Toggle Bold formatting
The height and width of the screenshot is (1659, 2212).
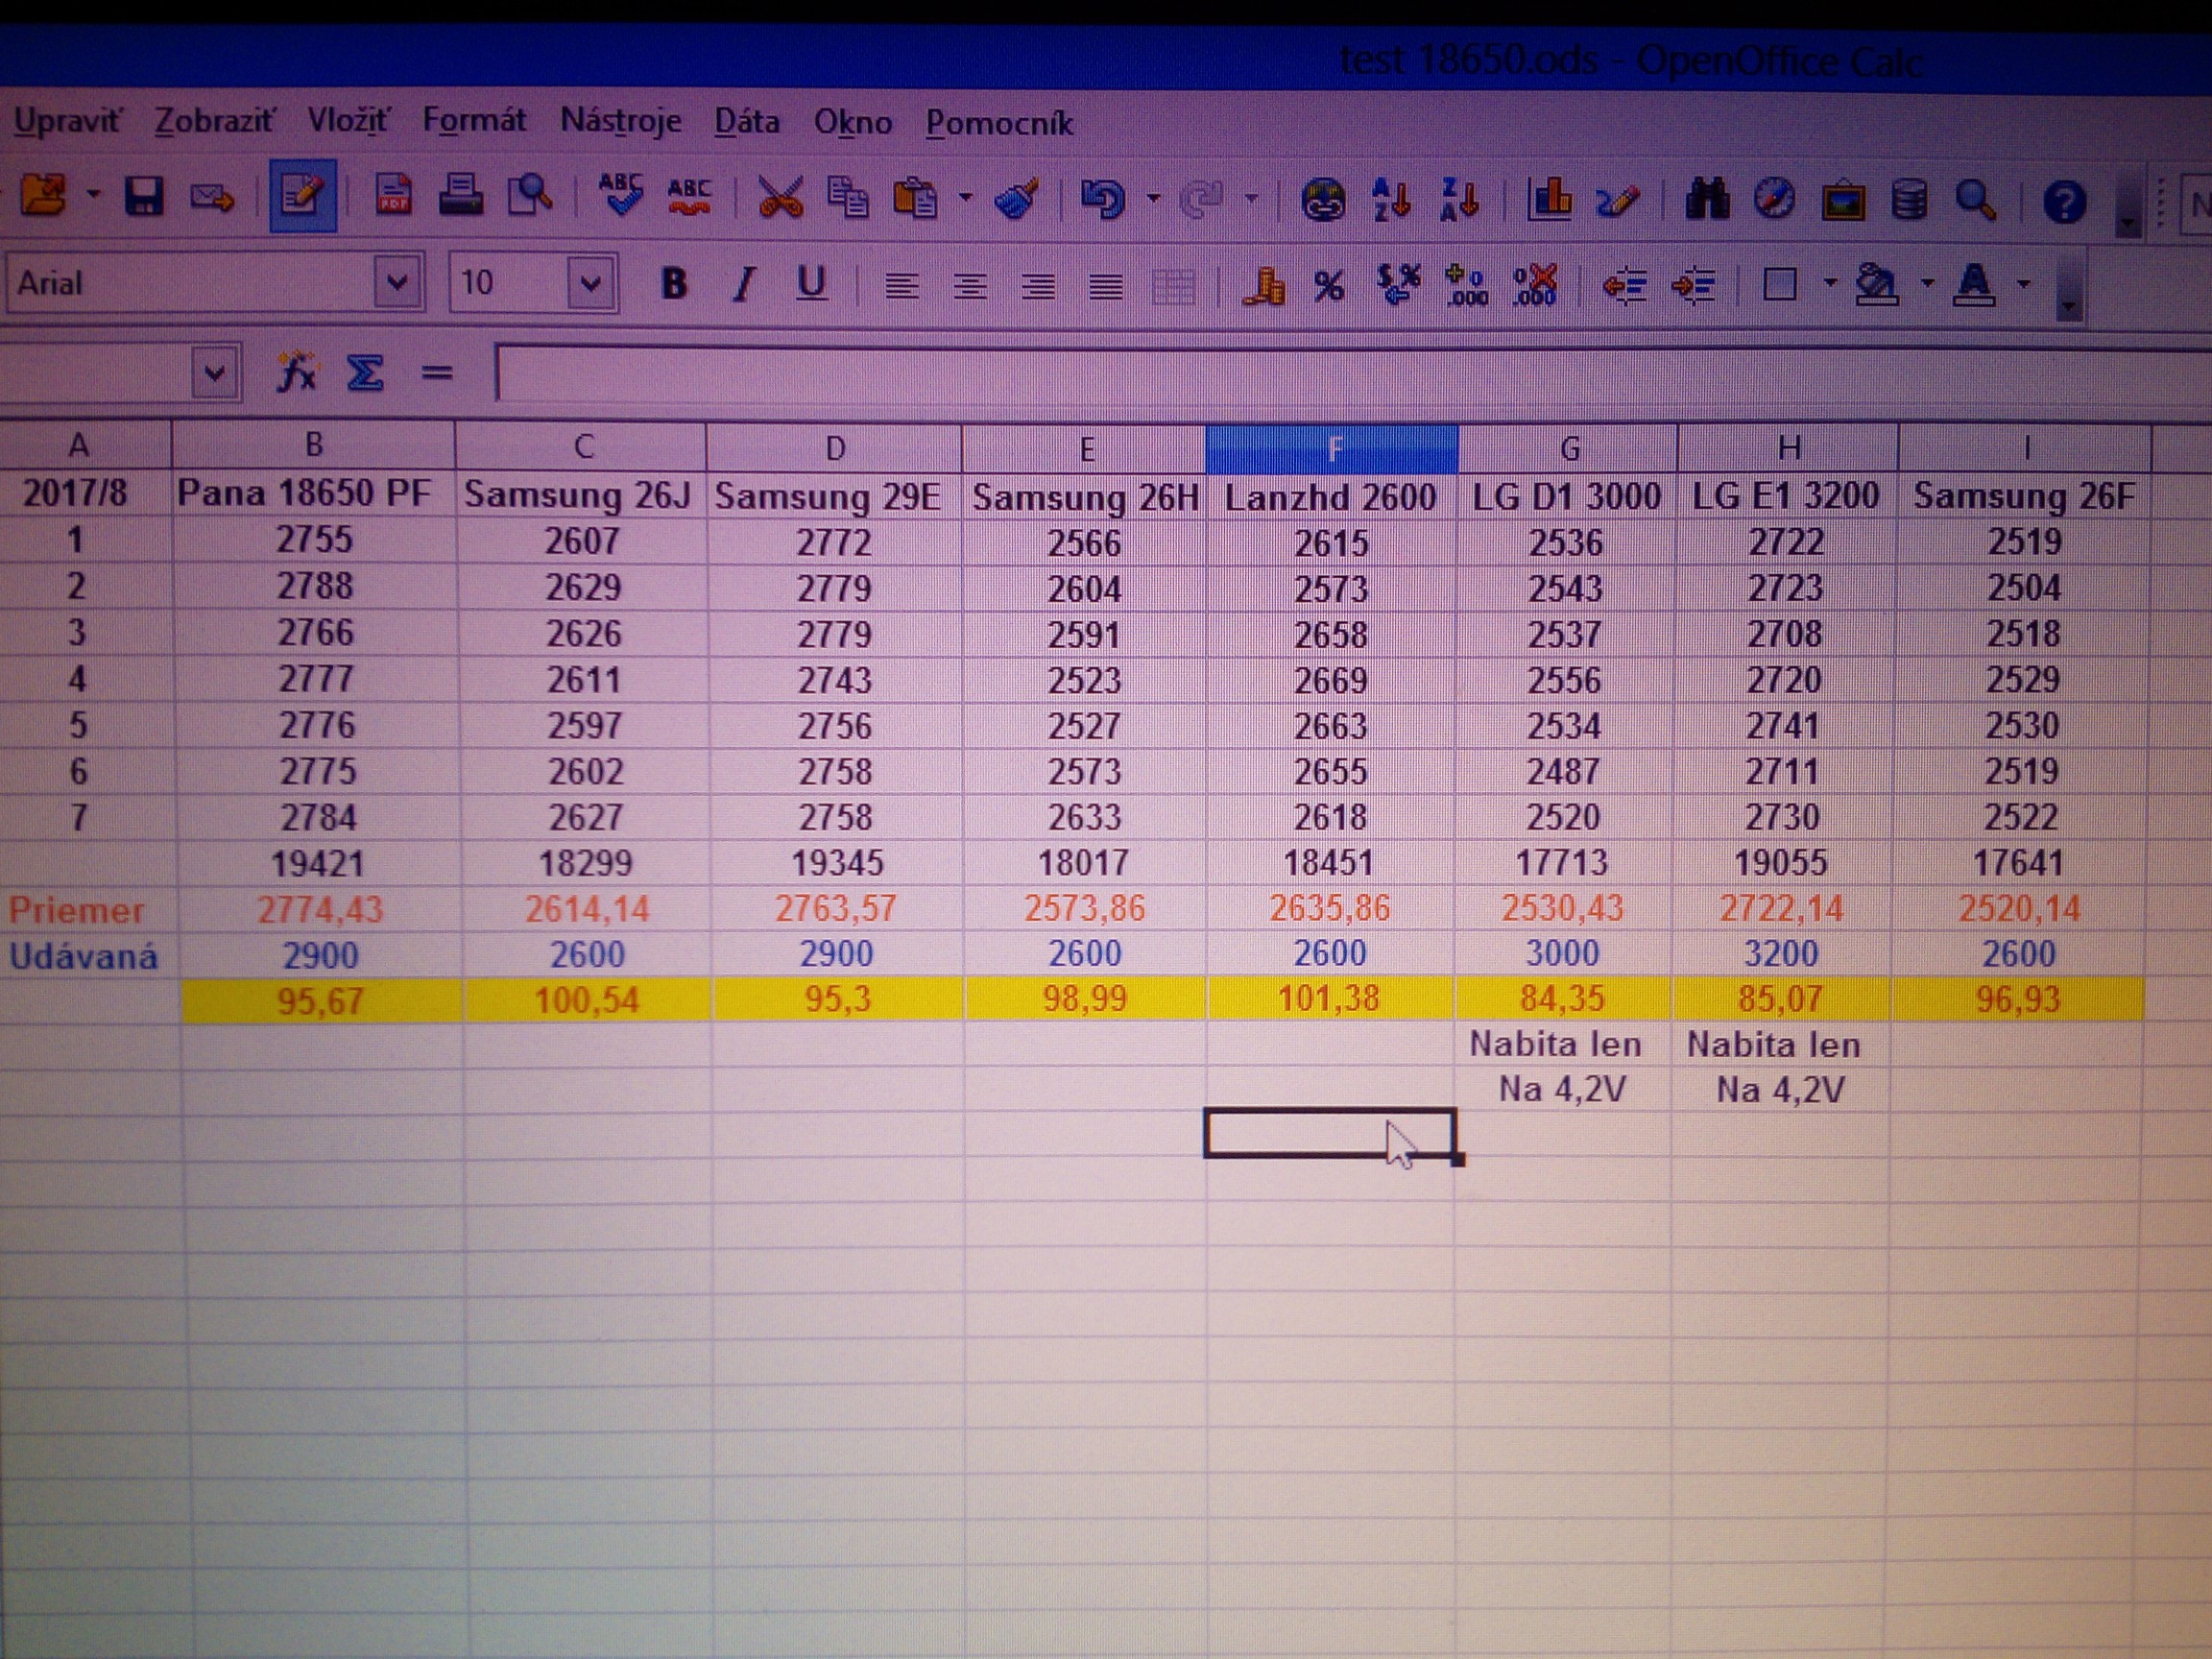click(675, 285)
